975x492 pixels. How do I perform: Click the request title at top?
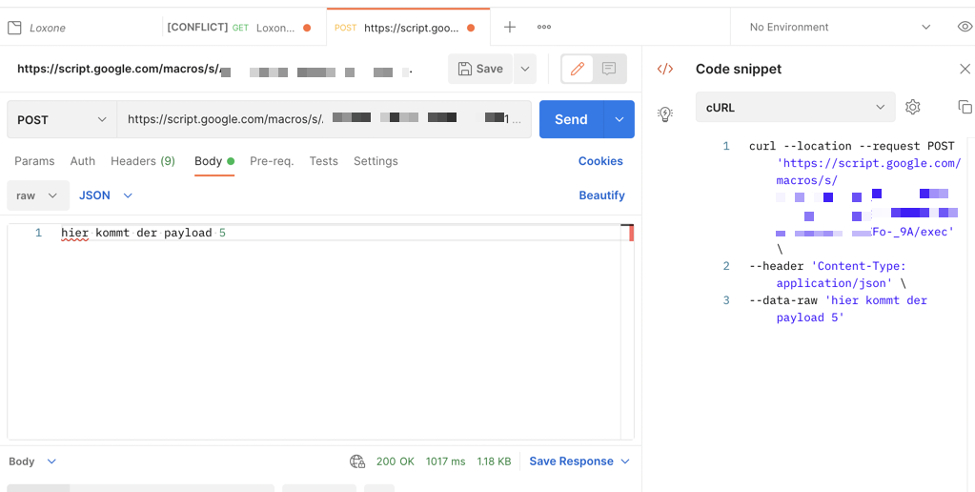(215, 69)
